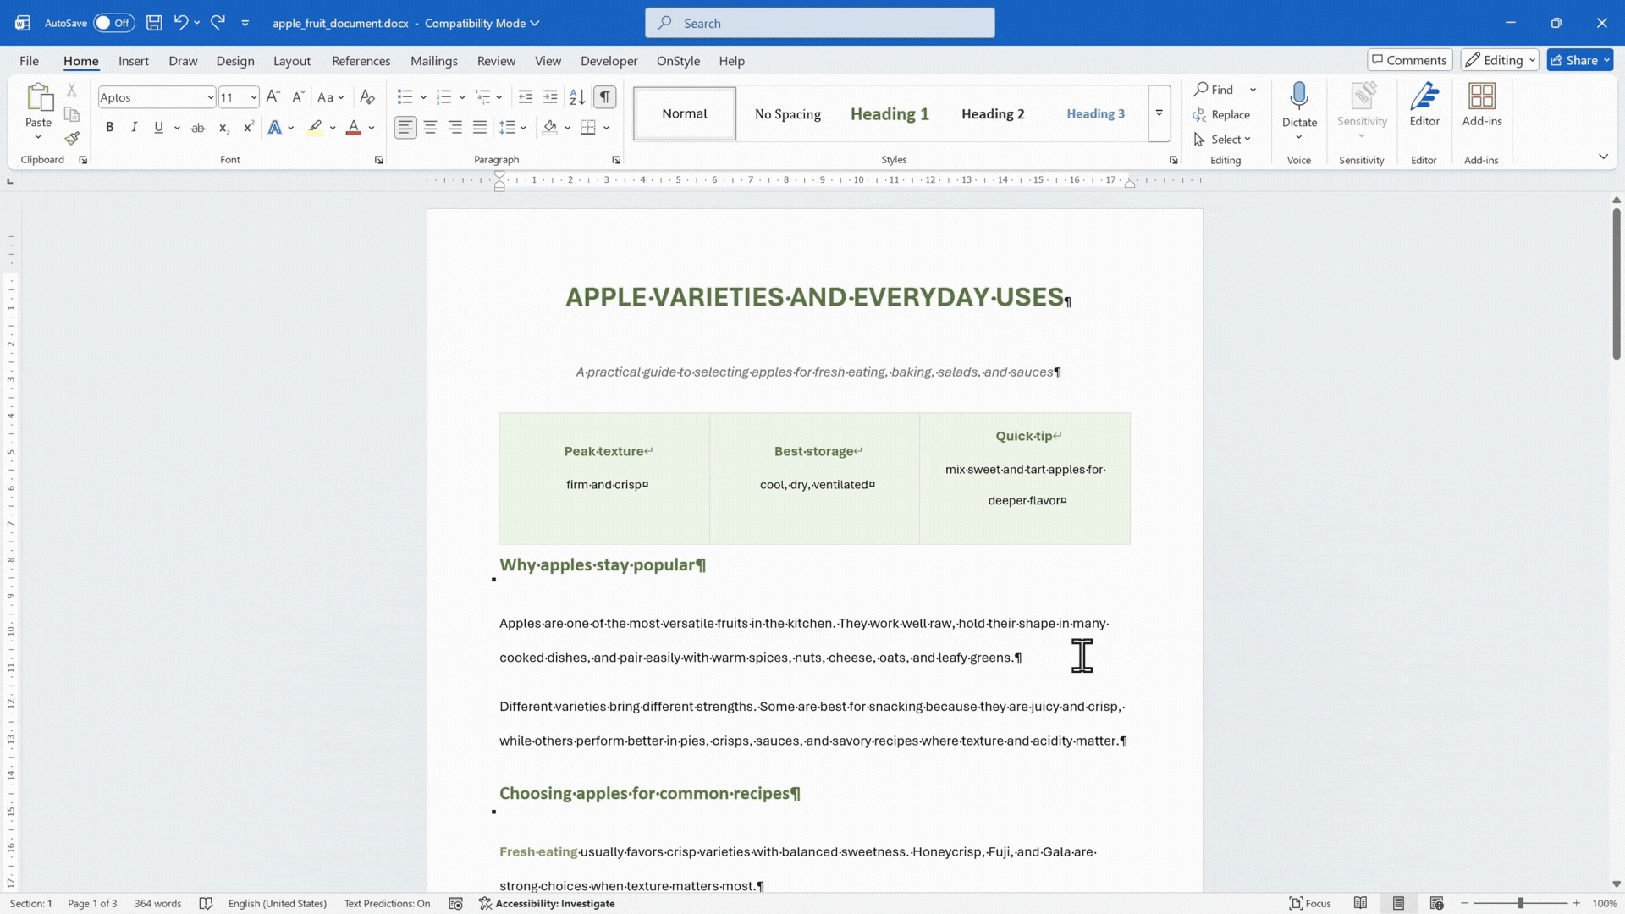Open the font name dropdown

coord(210,97)
